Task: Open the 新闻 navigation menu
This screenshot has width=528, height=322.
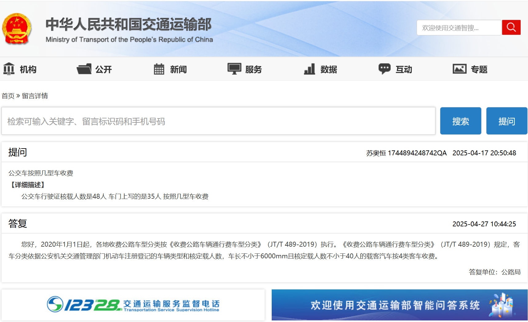Action: coord(178,70)
